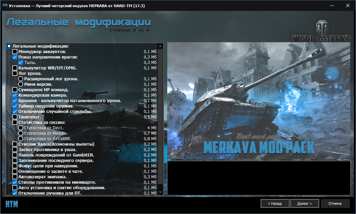Enable 'Запоминание последнего сервера.' checkbox
Viewport: 356px width, 214px height.
[15, 161]
